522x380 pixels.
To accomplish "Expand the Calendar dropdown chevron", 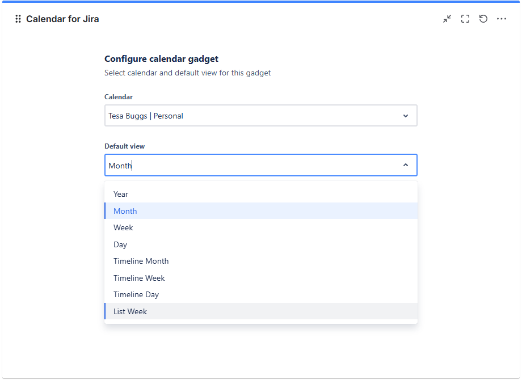I will point(406,116).
